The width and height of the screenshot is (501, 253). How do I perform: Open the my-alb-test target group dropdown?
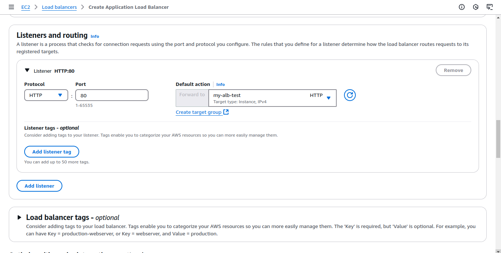pyautogui.click(x=272, y=98)
